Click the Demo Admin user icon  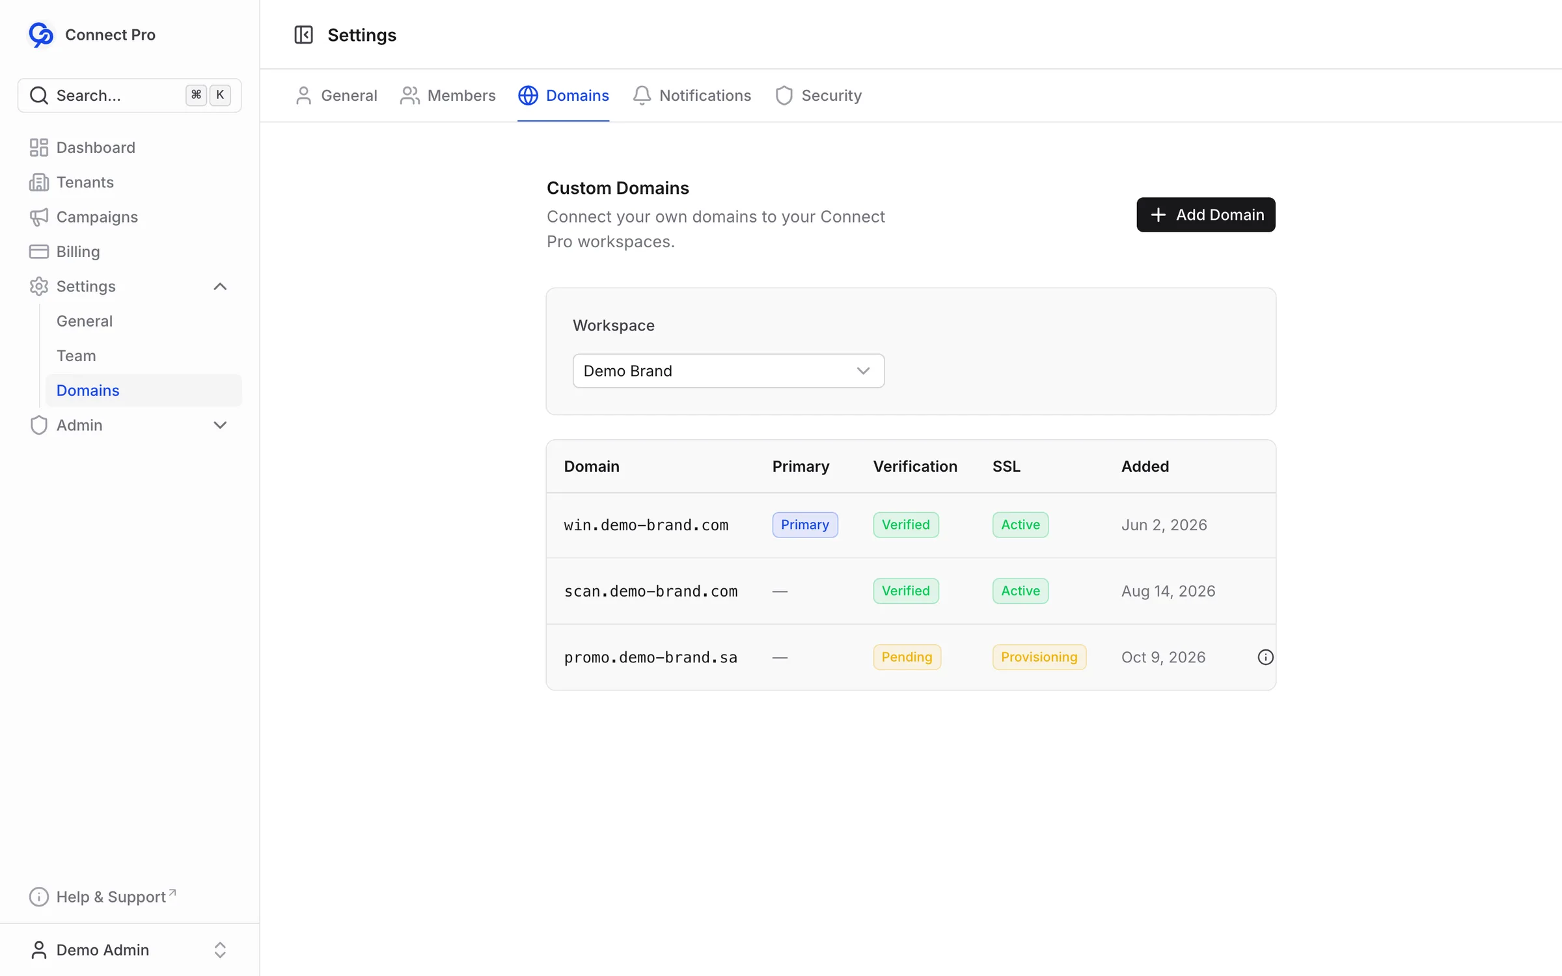[39, 950]
